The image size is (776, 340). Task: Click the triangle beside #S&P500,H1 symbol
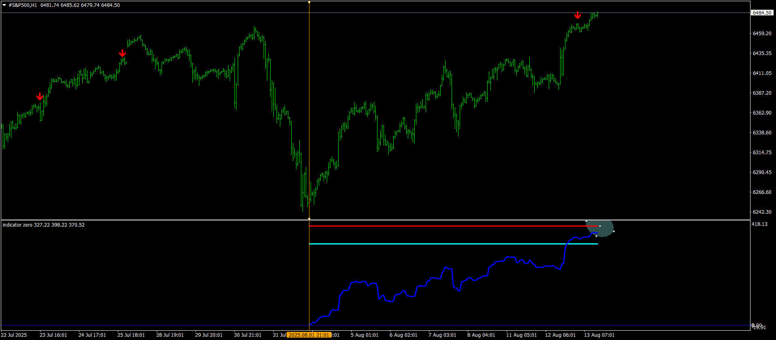point(4,5)
